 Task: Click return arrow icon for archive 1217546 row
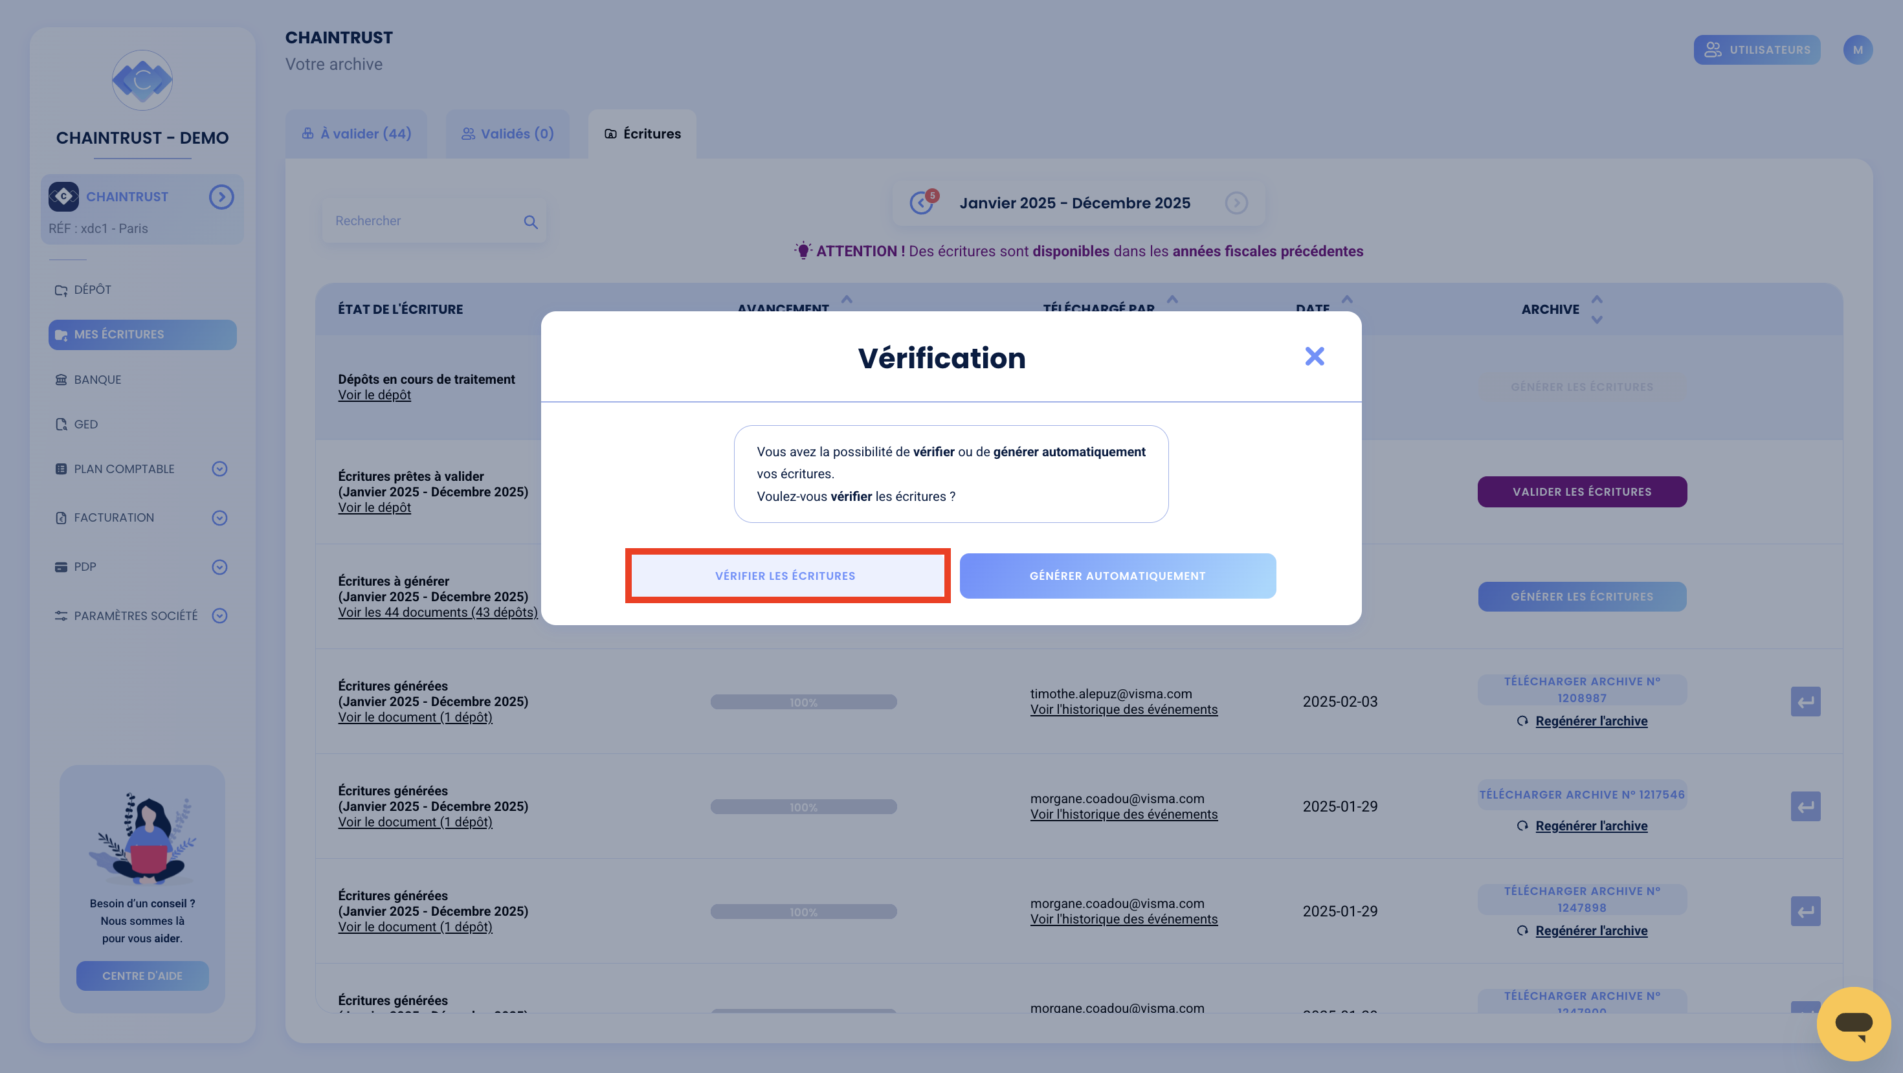coord(1805,806)
